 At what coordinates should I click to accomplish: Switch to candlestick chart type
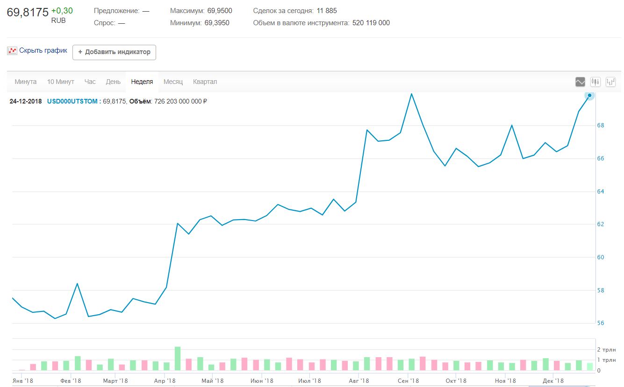pos(595,82)
